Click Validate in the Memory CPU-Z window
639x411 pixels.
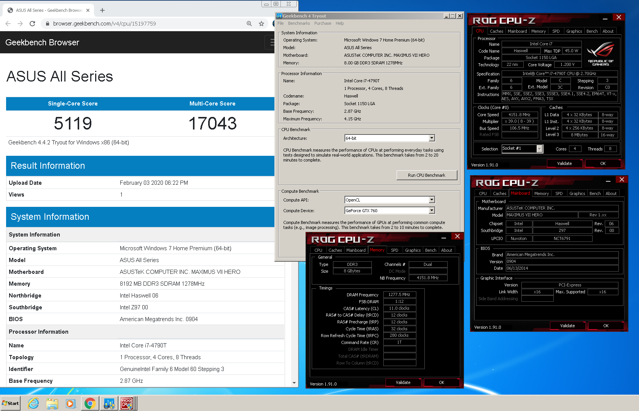click(x=403, y=382)
